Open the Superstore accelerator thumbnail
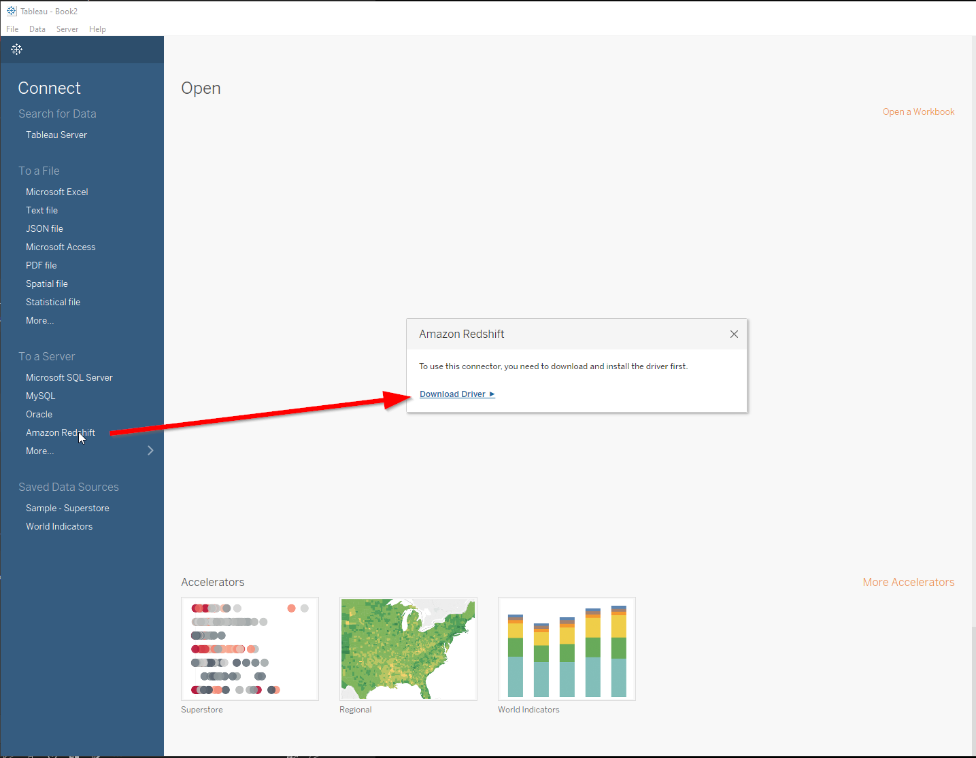Viewport: 976px width, 758px height. click(250, 649)
